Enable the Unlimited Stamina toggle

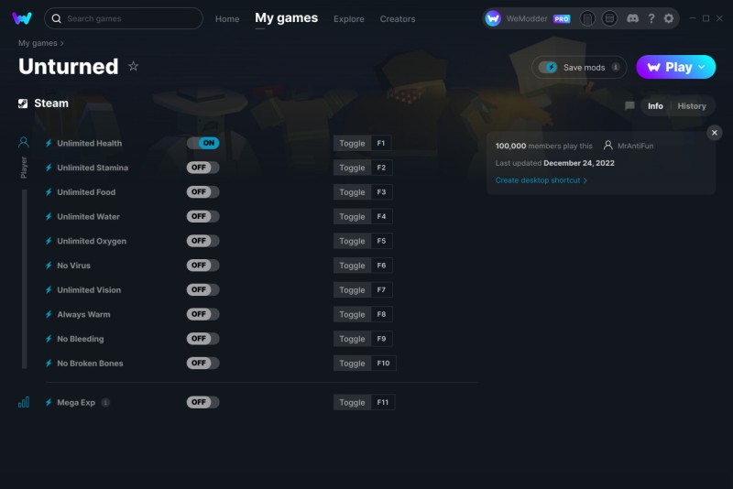(202, 168)
